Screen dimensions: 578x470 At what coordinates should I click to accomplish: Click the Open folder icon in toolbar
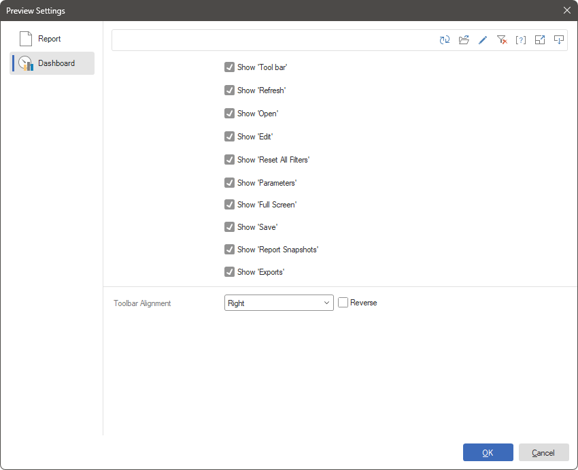(464, 40)
